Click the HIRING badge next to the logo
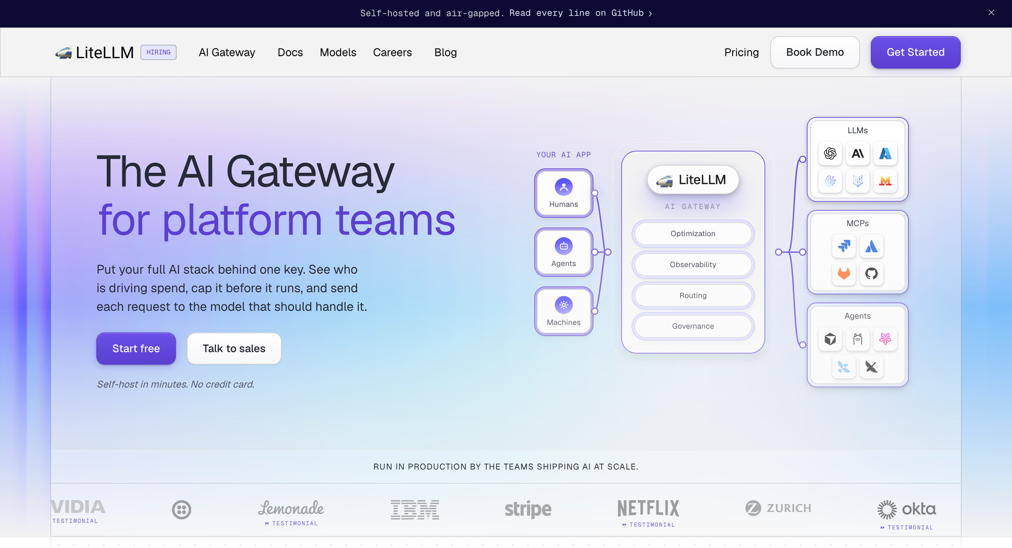 [158, 52]
